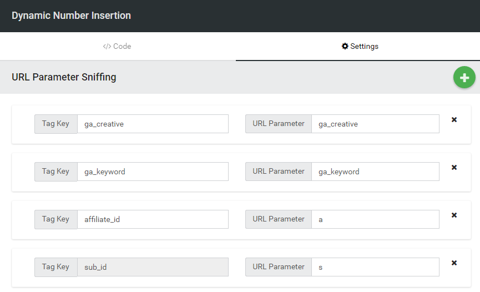The height and width of the screenshot is (292, 480).
Task: Click the Tag Key label beside affiliate_id
Action: (x=55, y=219)
